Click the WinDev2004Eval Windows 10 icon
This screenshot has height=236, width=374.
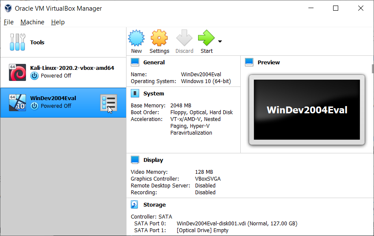[x=17, y=103]
